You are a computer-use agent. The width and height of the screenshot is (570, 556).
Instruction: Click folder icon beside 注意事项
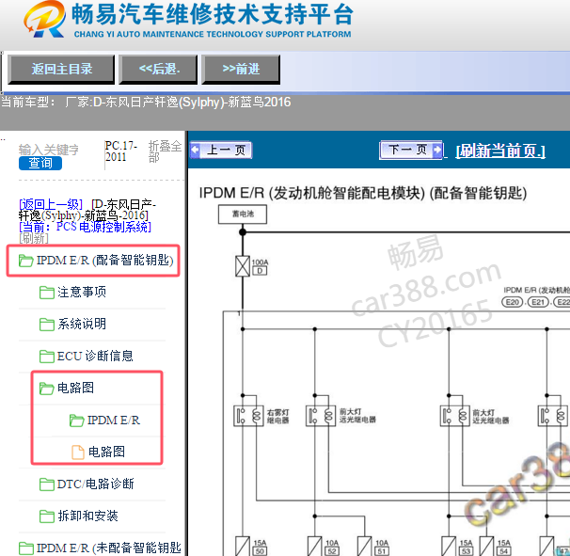46,293
